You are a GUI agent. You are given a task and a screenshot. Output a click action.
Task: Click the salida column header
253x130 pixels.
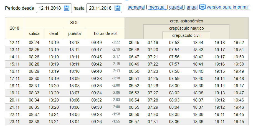(x=34, y=33)
